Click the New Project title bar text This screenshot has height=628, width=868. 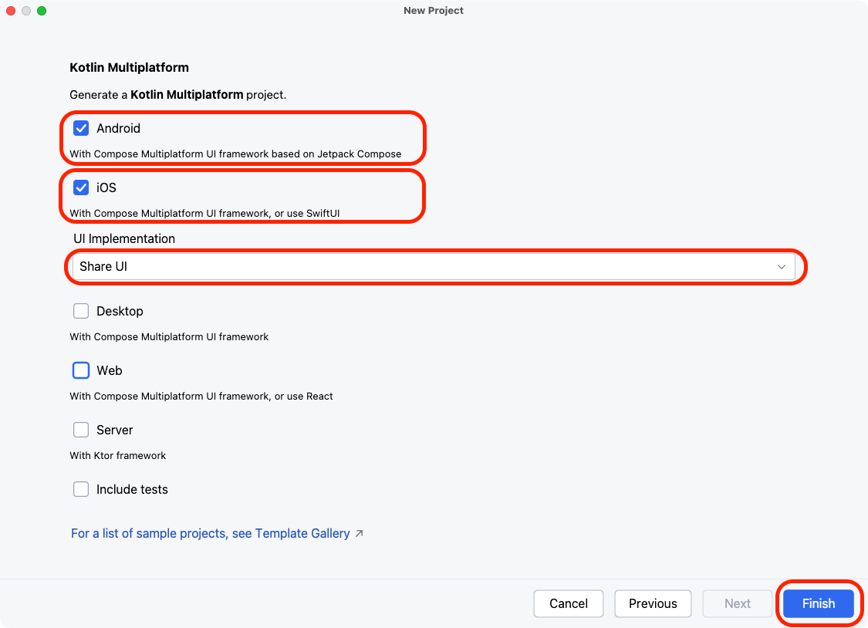434,11
